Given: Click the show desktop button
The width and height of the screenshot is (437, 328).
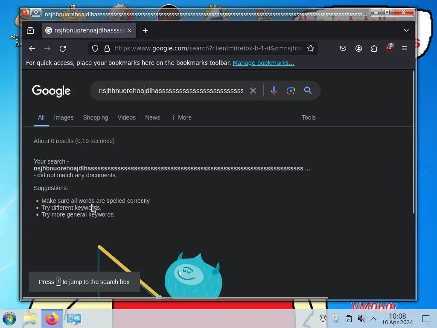Looking at the screenshot, I should click(426, 319).
